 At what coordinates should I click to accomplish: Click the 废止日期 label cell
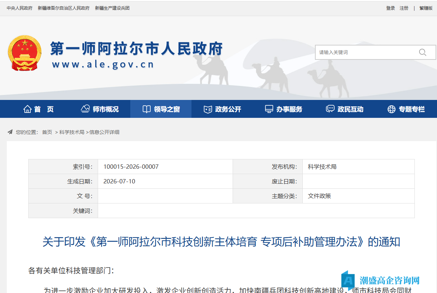click(x=268, y=181)
